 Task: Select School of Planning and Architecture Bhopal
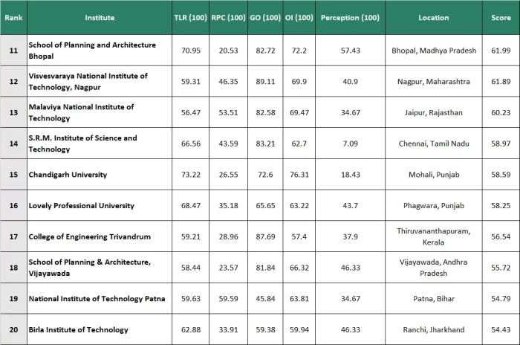(x=91, y=50)
